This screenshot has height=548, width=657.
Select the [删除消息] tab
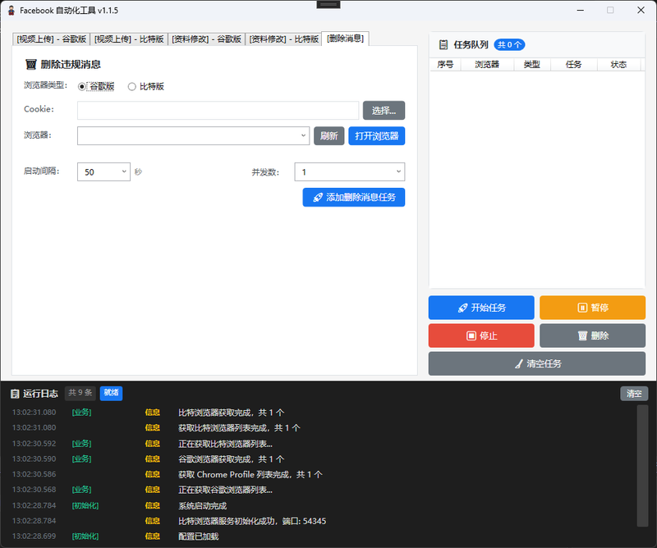[x=345, y=39]
